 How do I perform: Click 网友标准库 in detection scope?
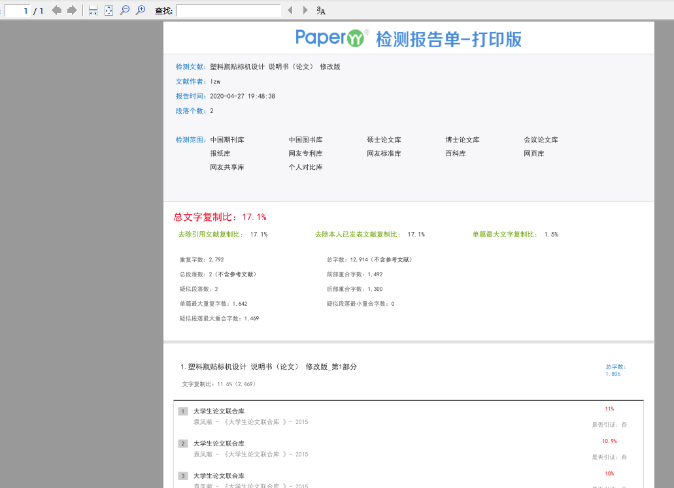point(384,154)
